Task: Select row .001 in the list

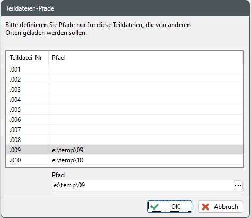Action: (x=124, y=69)
